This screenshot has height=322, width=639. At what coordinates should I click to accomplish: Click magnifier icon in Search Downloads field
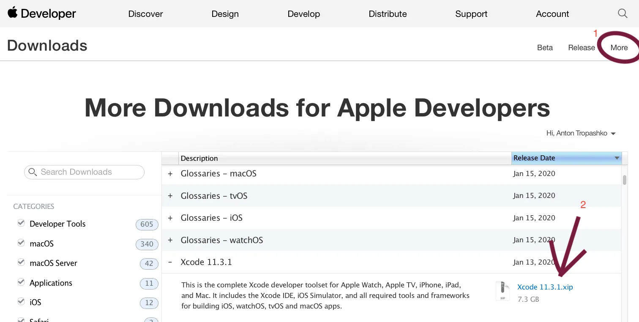(33, 172)
